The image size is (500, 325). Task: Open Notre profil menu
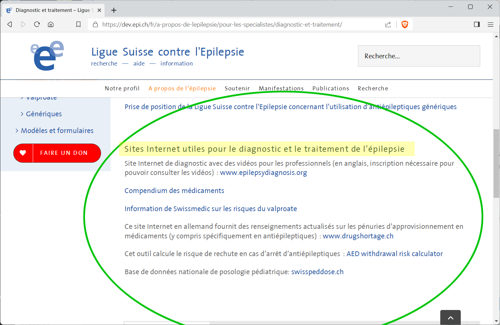pos(122,88)
